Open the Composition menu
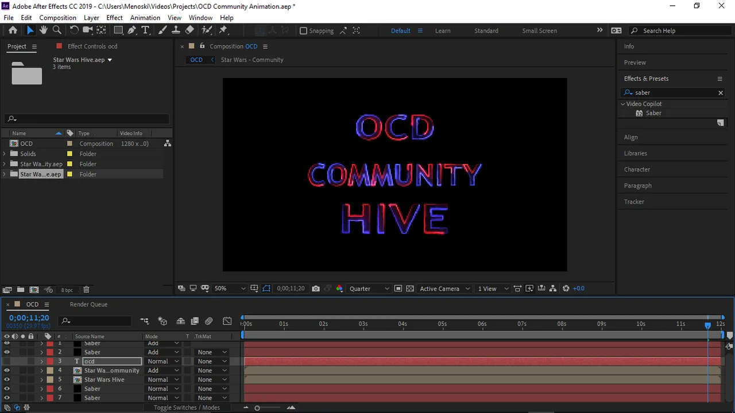This screenshot has width=735, height=413. coord(57,18)
